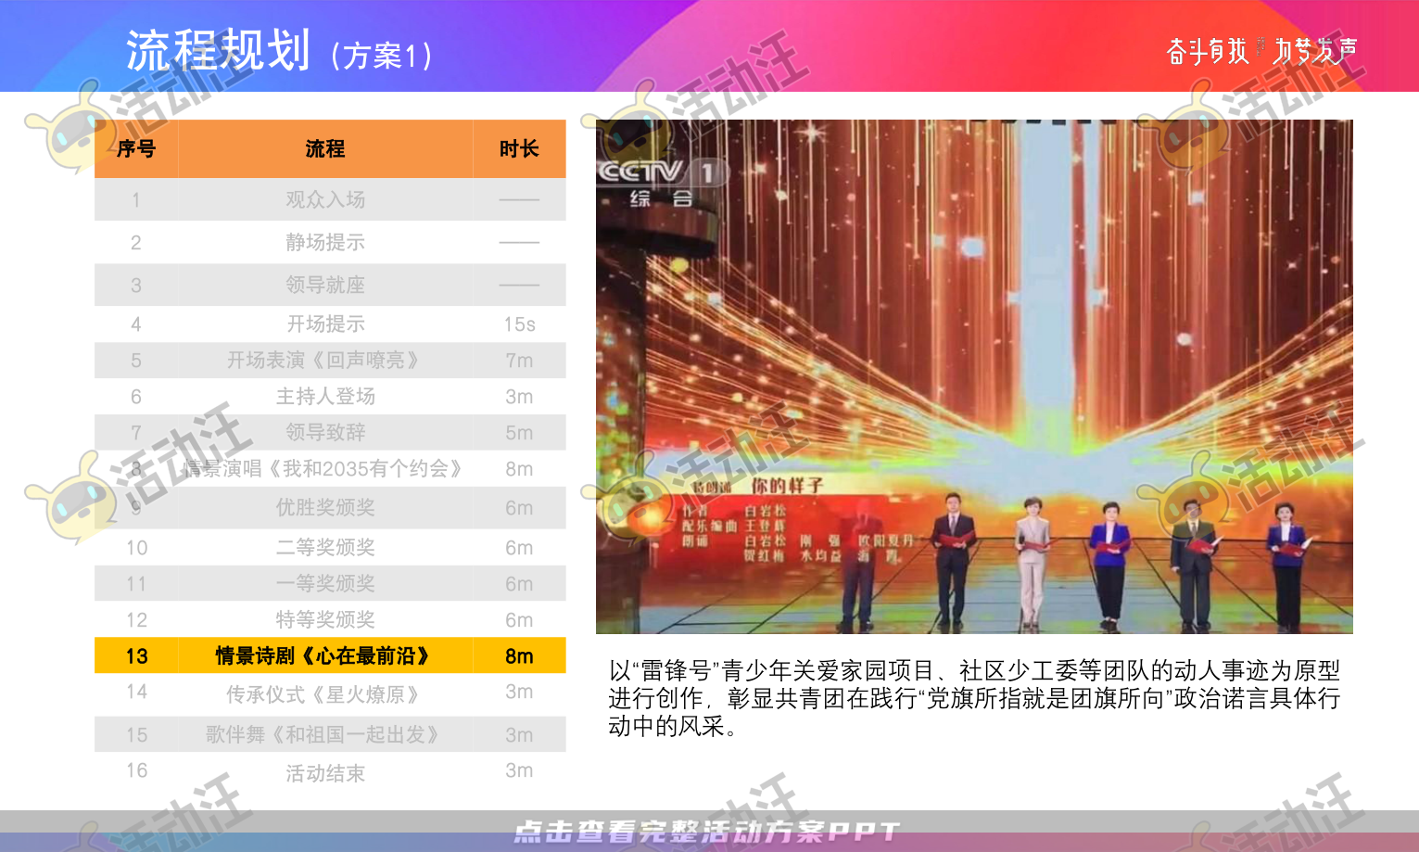1419x852 pixels.
Task: Select the row 主持人登场
Action: (x=330, y=396)
